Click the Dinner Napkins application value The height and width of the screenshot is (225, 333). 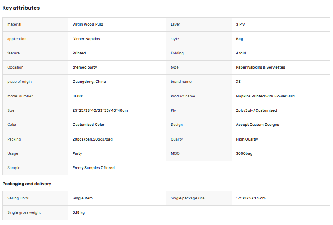(x=86, y=39)
